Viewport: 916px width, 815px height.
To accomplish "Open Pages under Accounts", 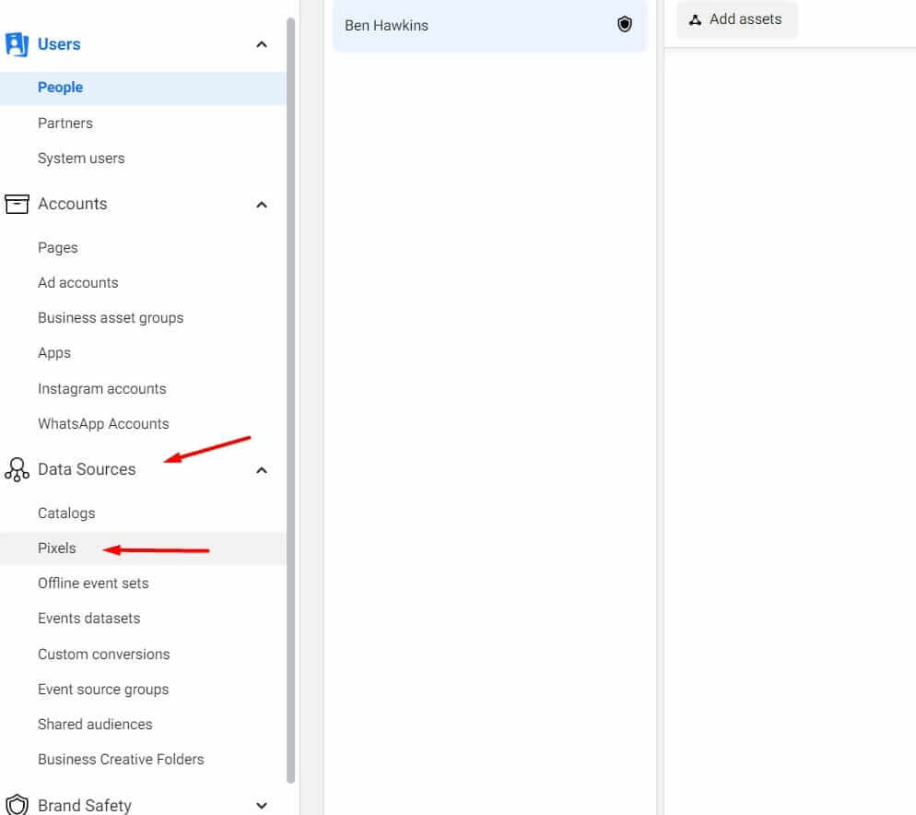I will tap(57, 248).
